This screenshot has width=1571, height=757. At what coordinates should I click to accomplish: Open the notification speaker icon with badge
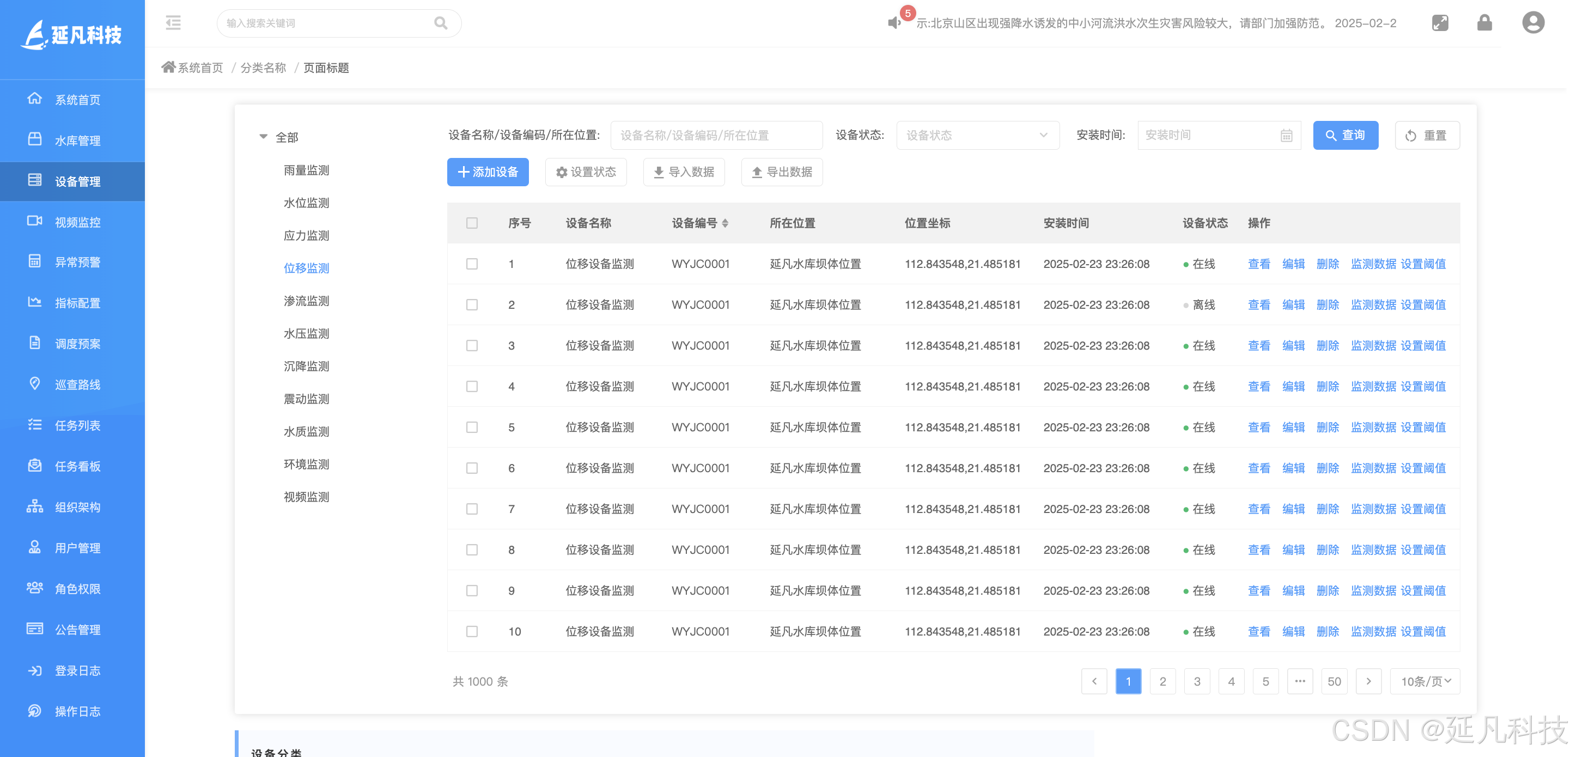(894, 22)
